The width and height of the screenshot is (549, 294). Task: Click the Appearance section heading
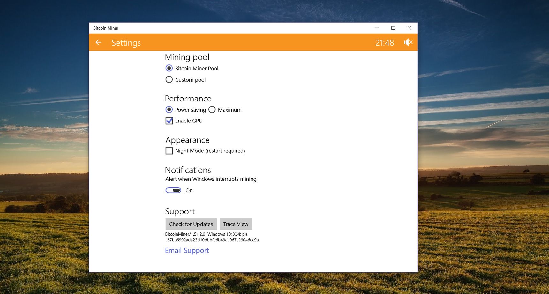(x=187, y=140)
